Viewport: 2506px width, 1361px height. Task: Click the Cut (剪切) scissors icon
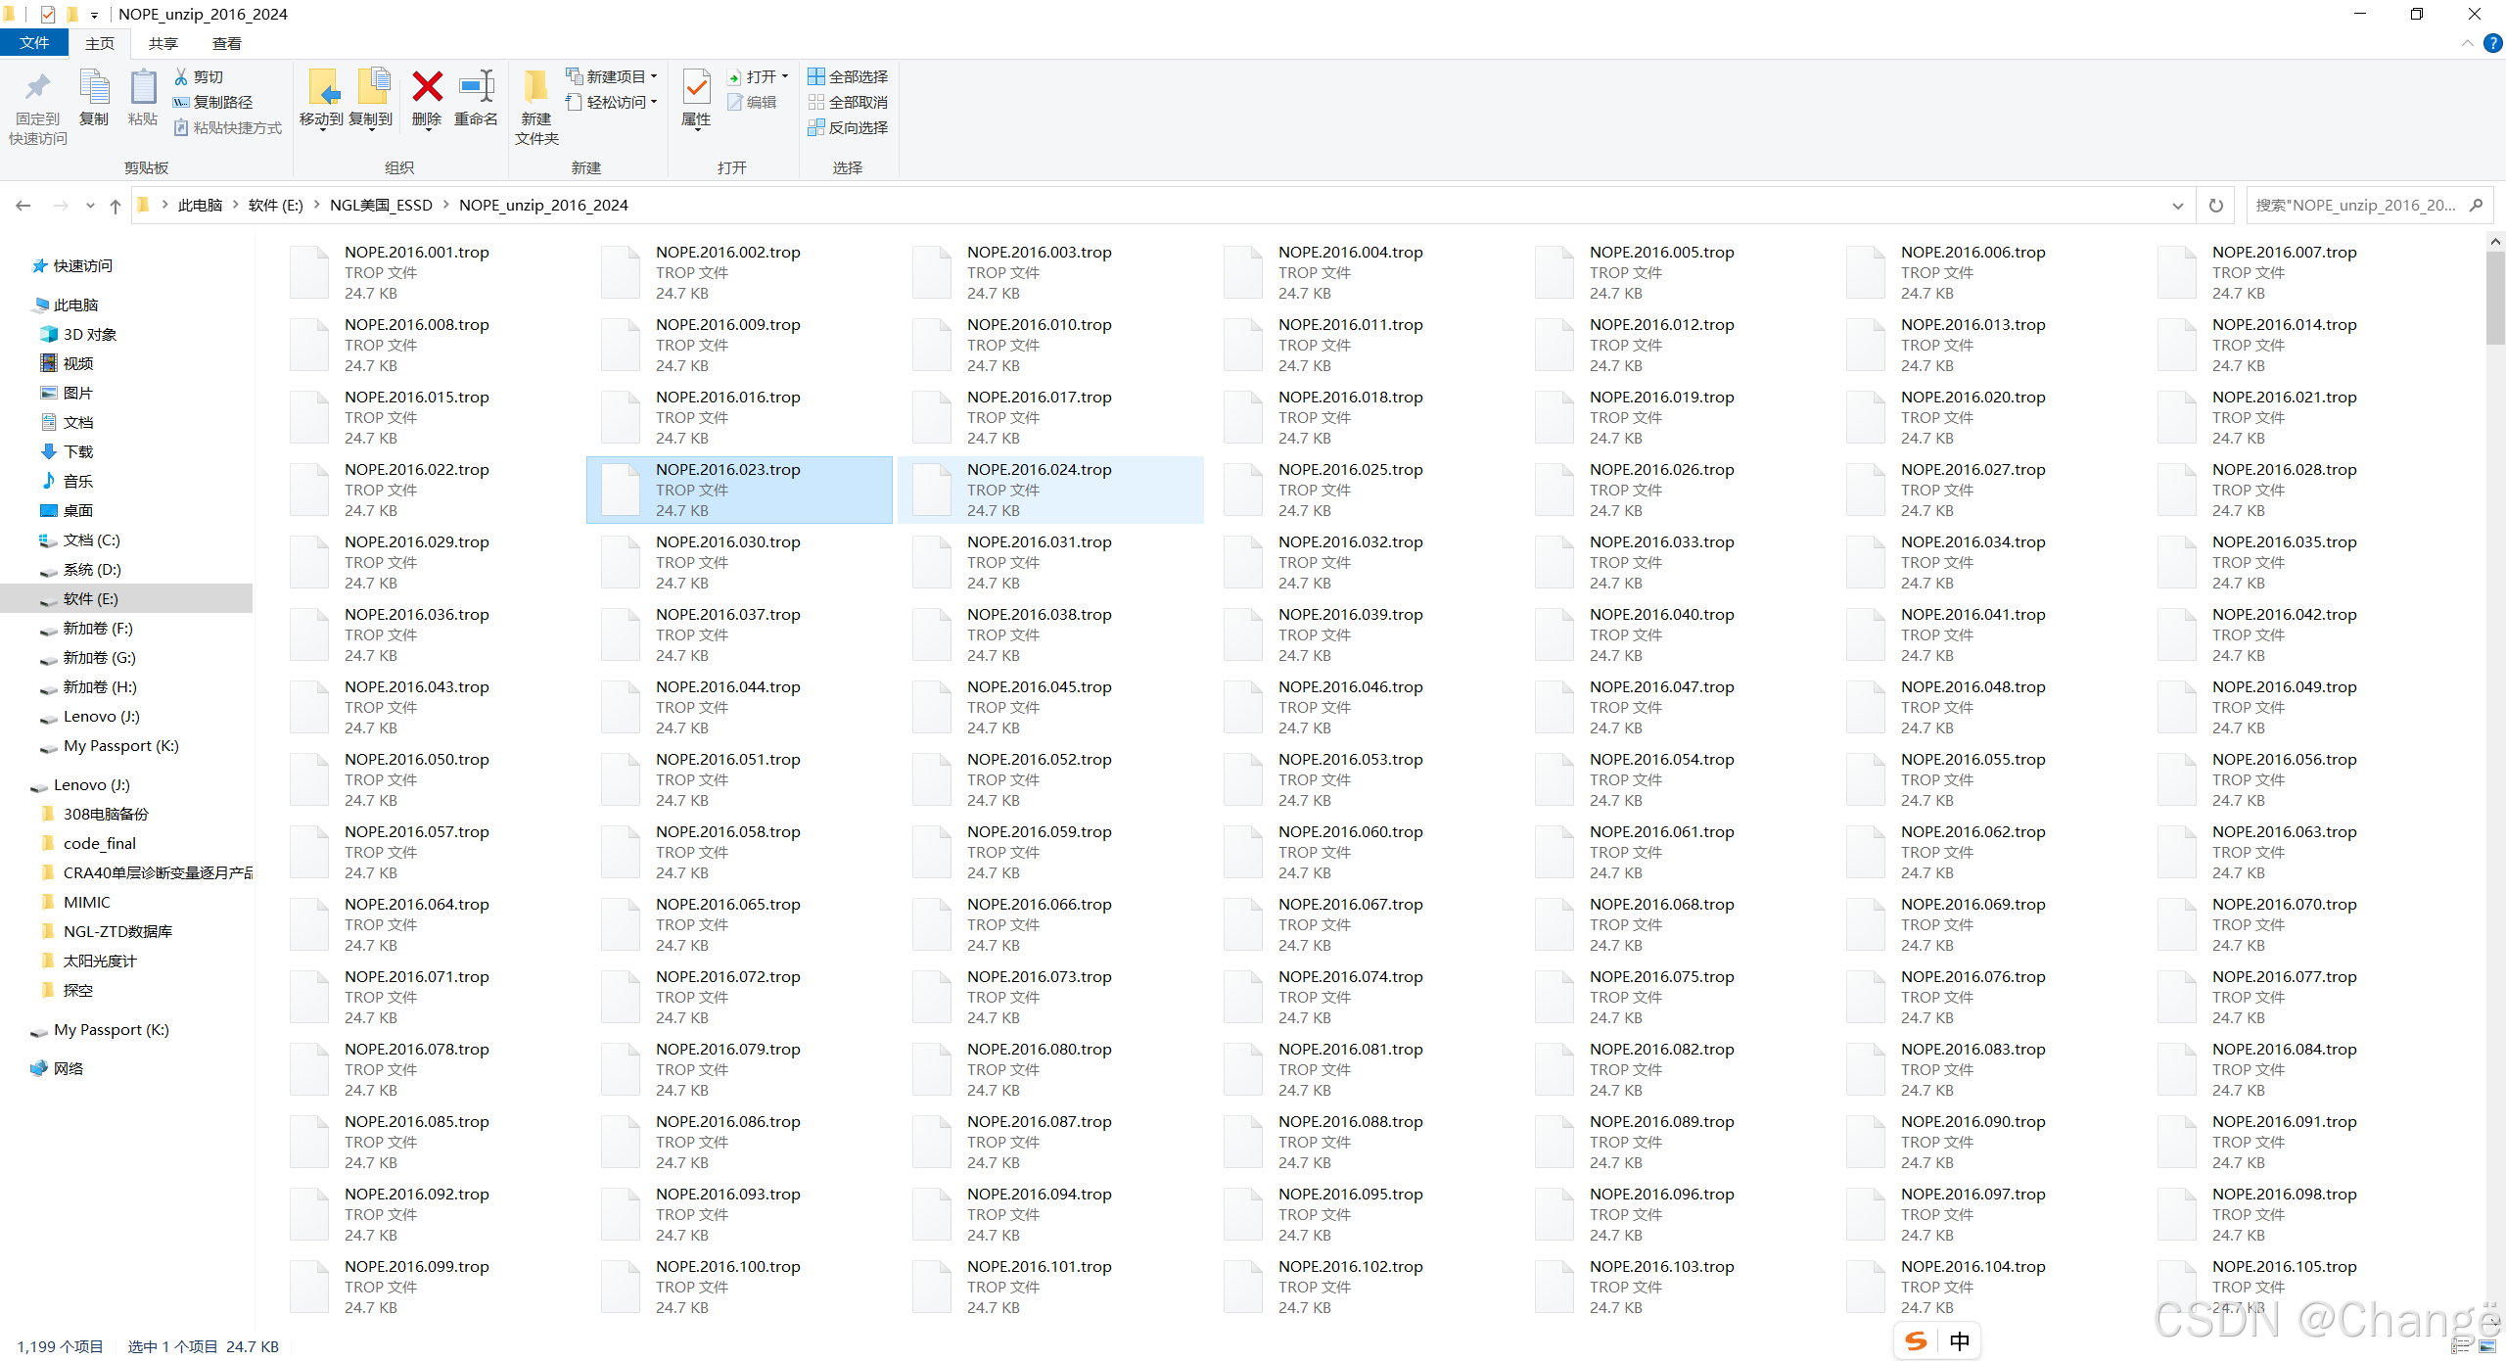tap(182, 76)
